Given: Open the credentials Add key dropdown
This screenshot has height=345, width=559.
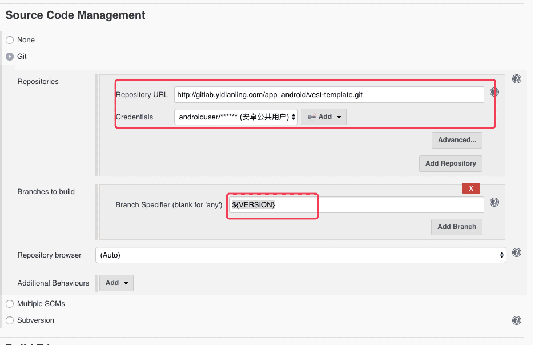Looking at the screenshot, I should tap(324, 117).
